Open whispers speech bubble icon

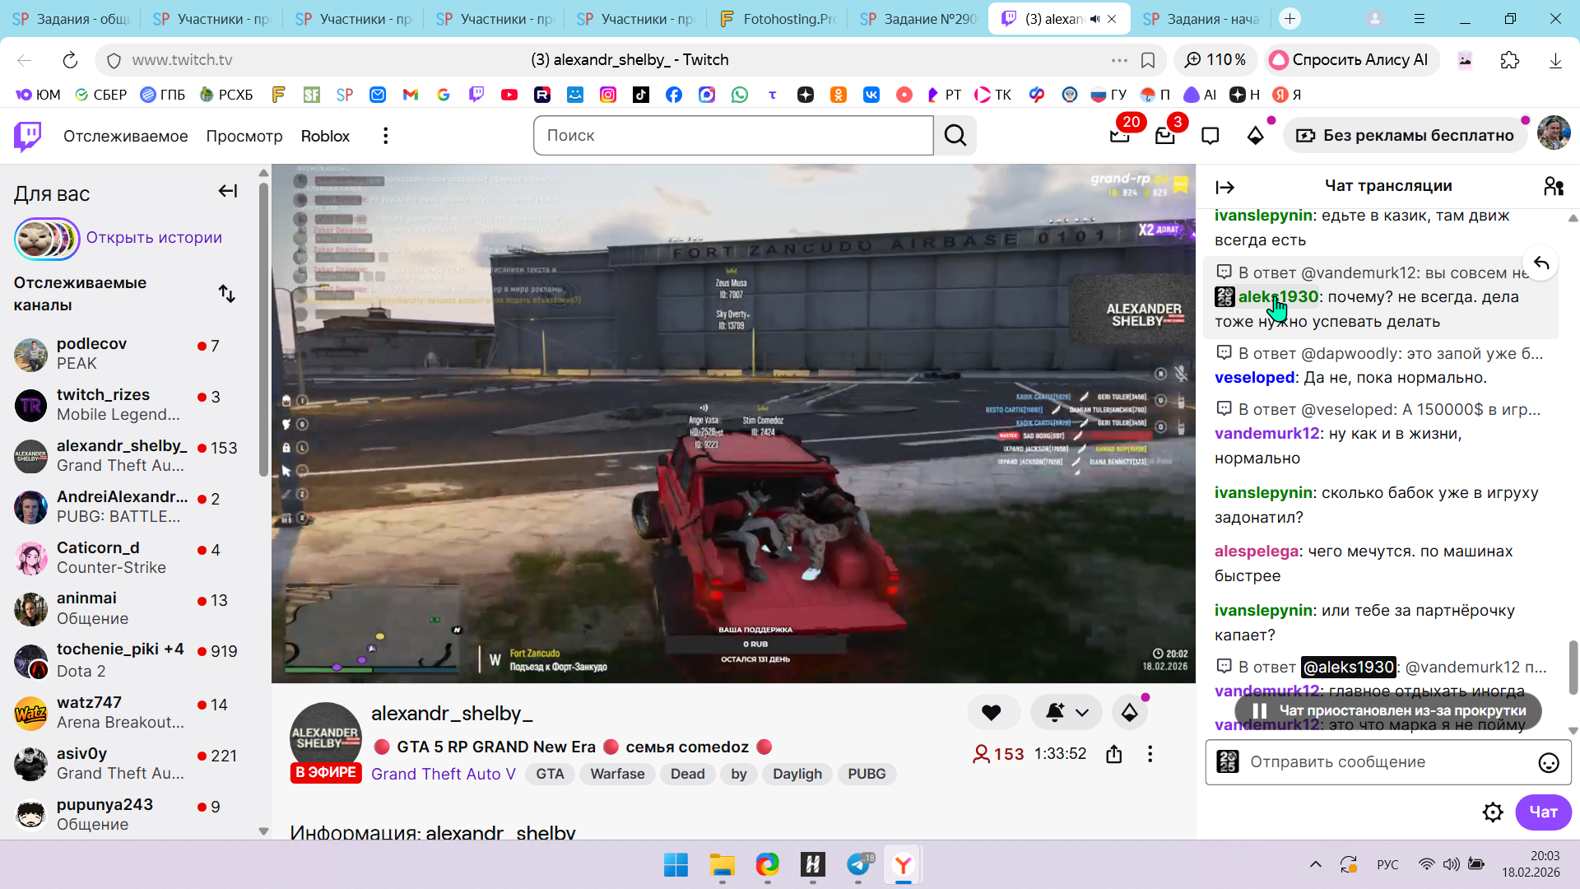pyautogui.click(x=1210, y=136)
